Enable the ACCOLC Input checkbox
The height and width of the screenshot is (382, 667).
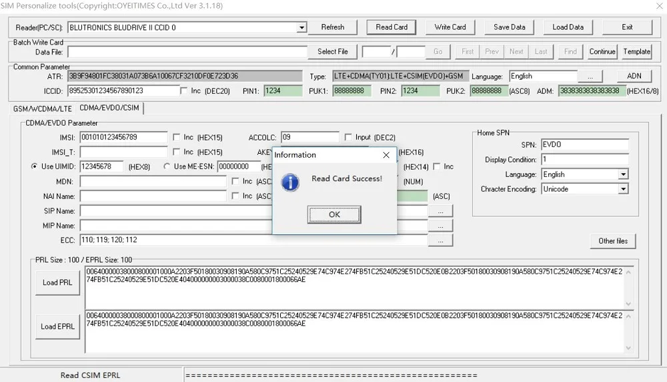point(348,137)
